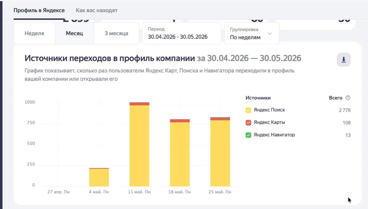Click the Яндекс Навигатор legend label
Image resolution: width=368 pixels, height=209 pixels.
pyautogui.click(x=274, y=135)
